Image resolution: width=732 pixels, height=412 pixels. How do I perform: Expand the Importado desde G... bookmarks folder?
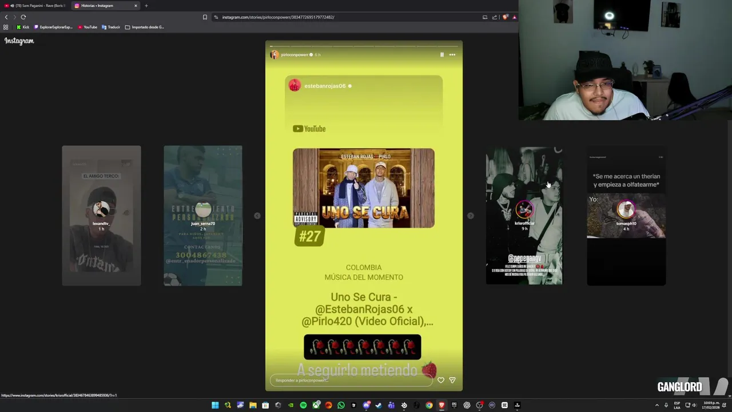click(x=144, y=27)
